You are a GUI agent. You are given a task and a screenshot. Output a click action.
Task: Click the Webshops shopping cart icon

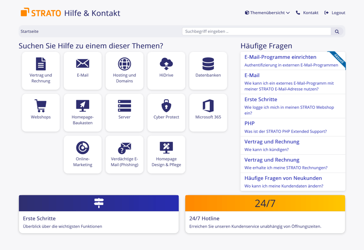click(x=41, y=106)
